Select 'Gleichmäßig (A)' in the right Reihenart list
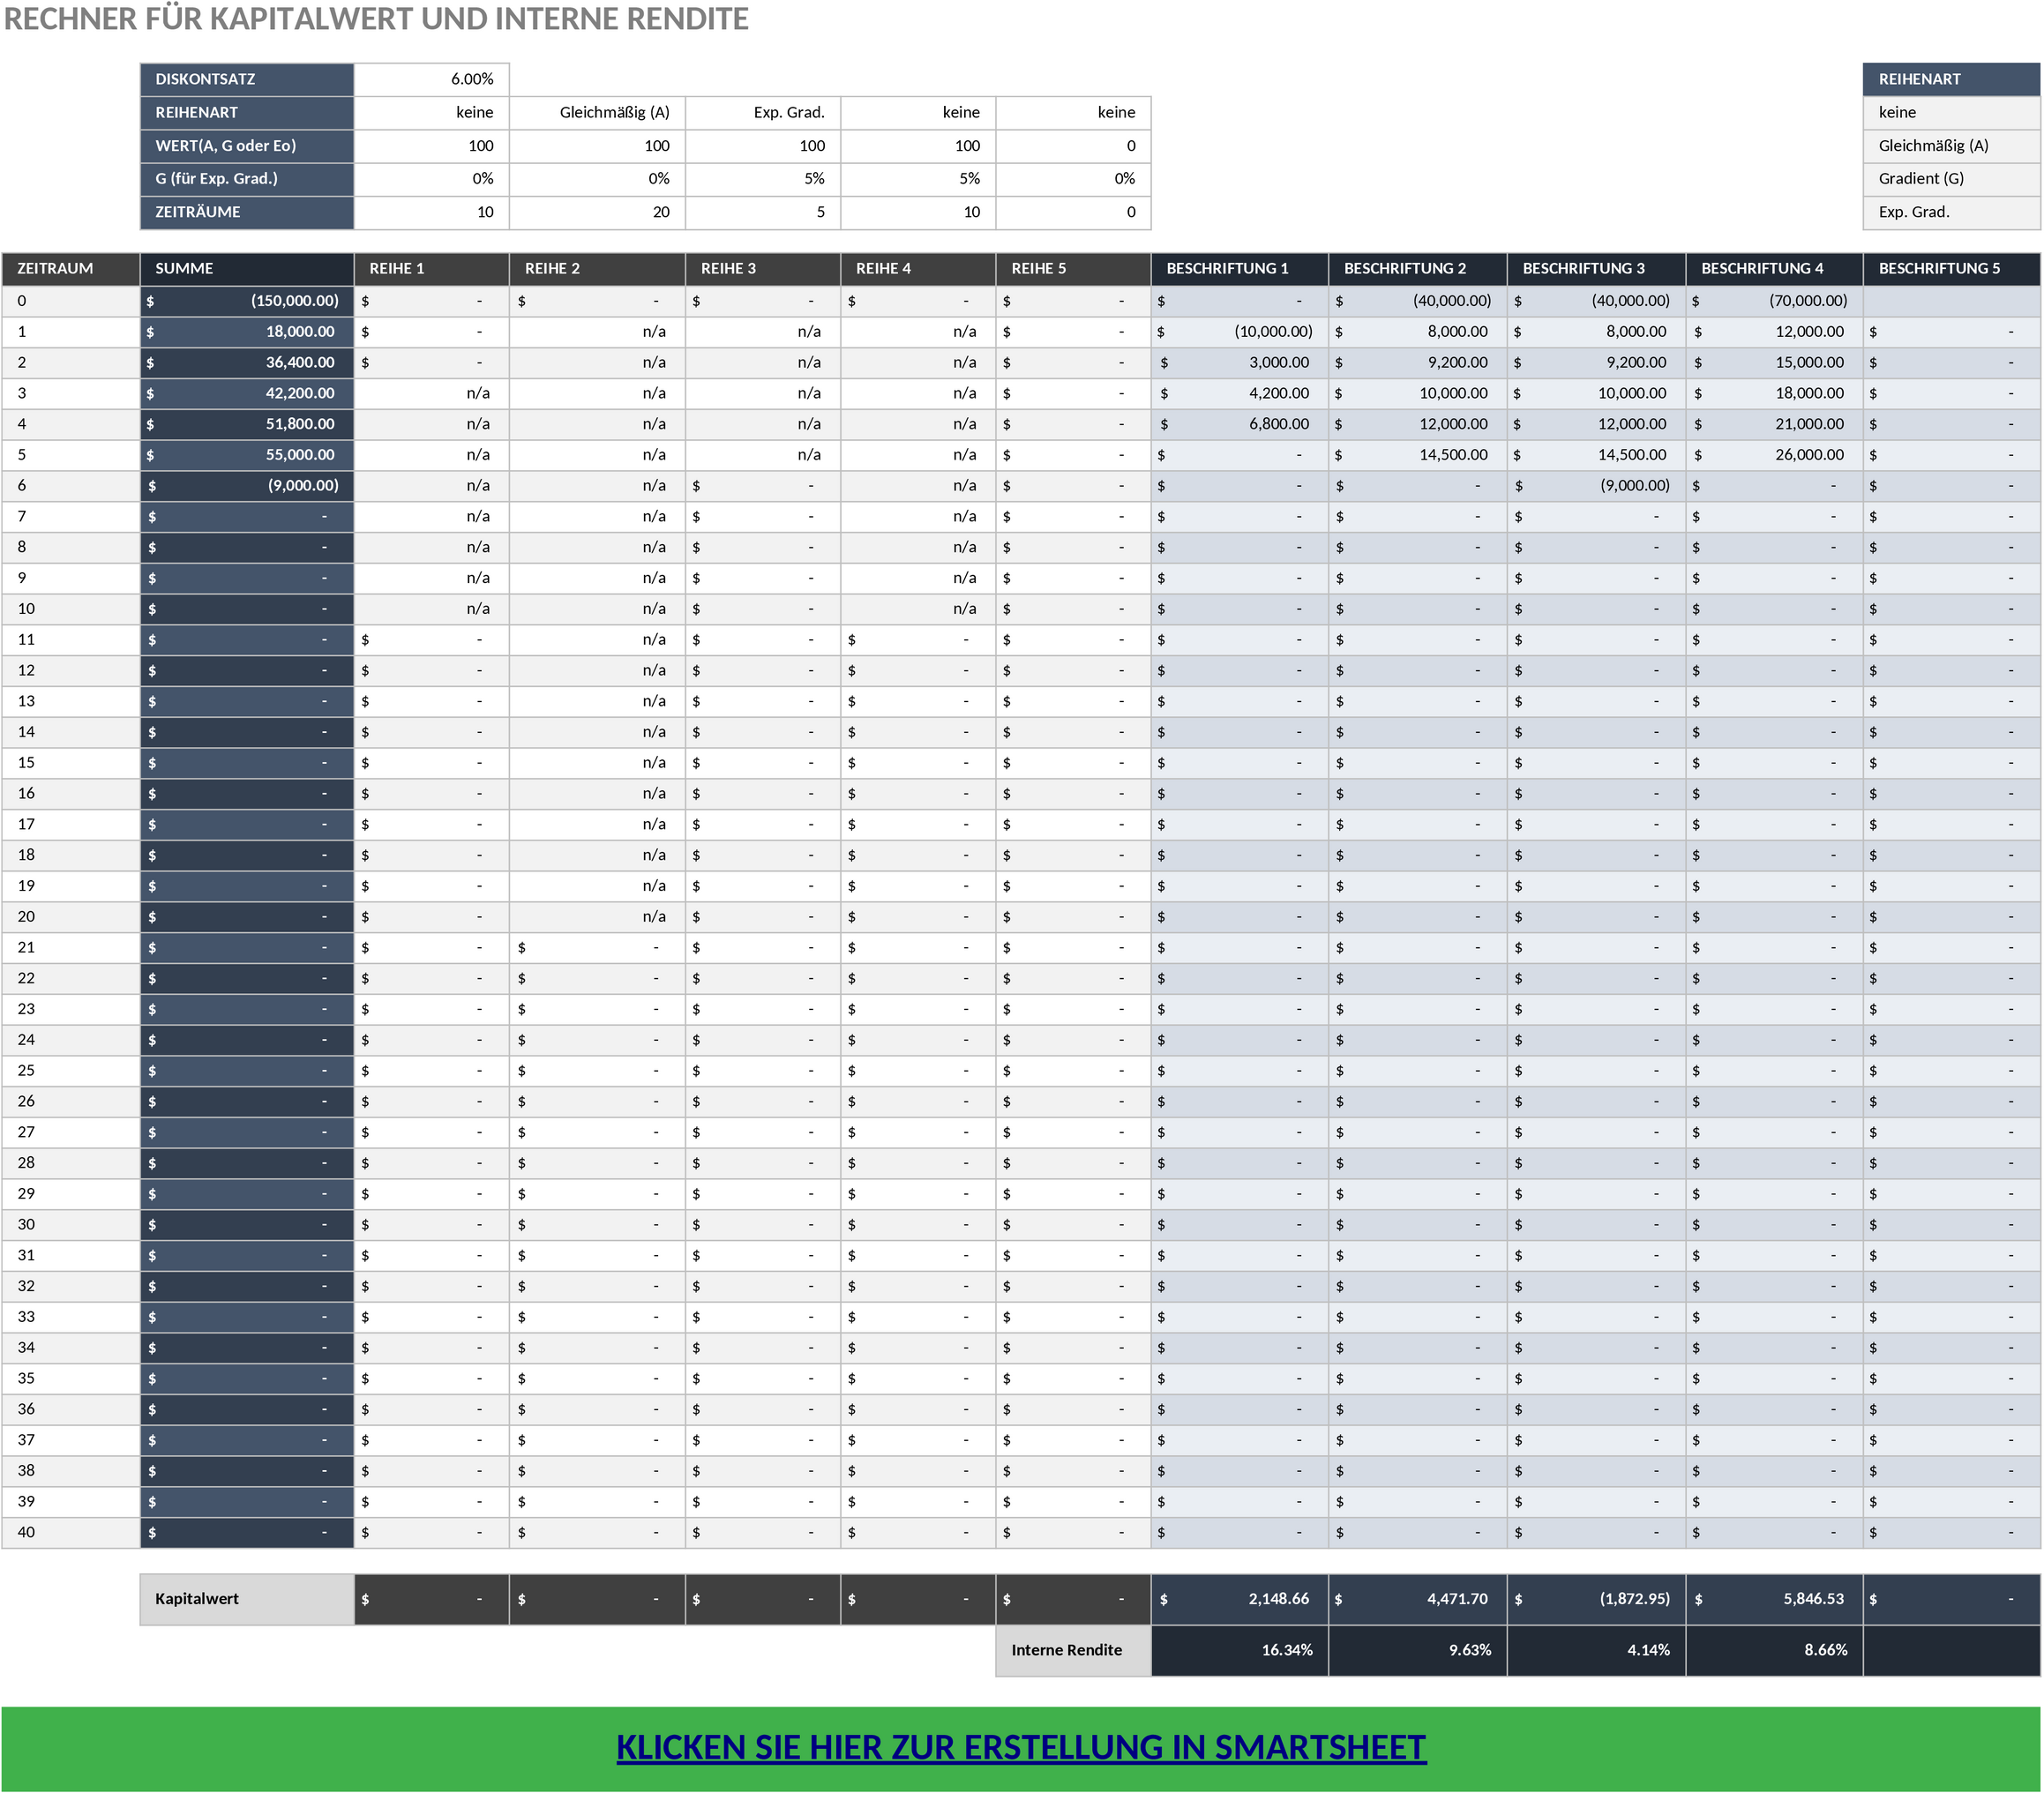The width and height of the screenshot is (2044, 1793). pos(1951,146)
